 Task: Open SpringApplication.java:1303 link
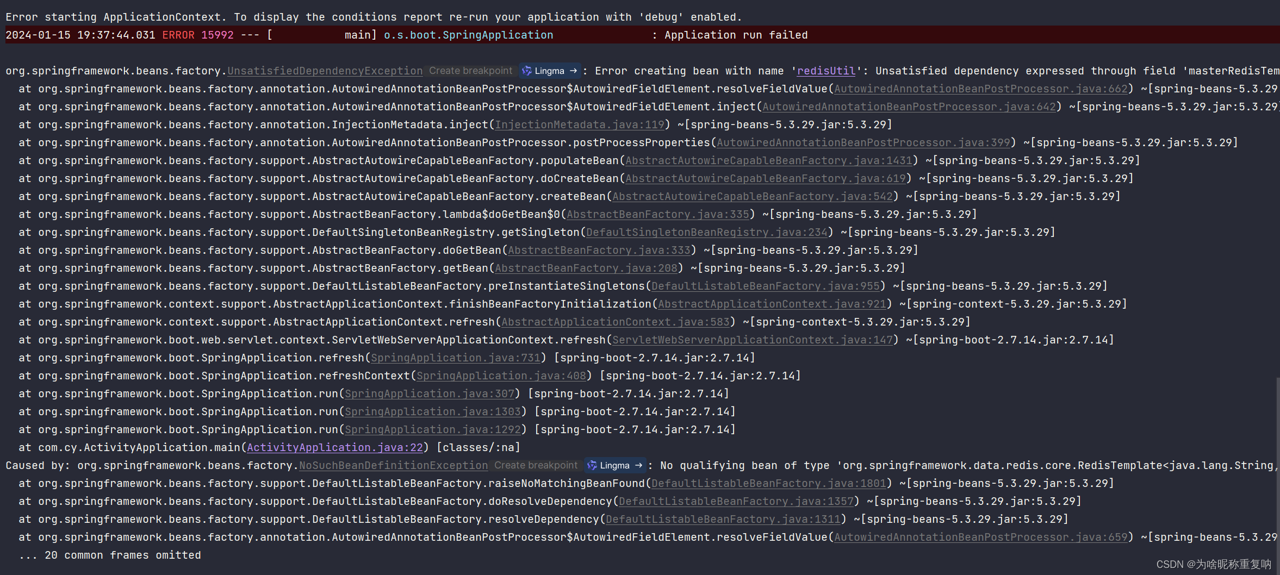tap(433, 411)
